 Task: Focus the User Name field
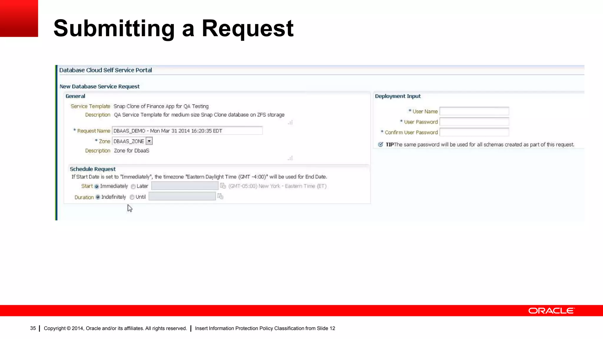tap(474, 111)
